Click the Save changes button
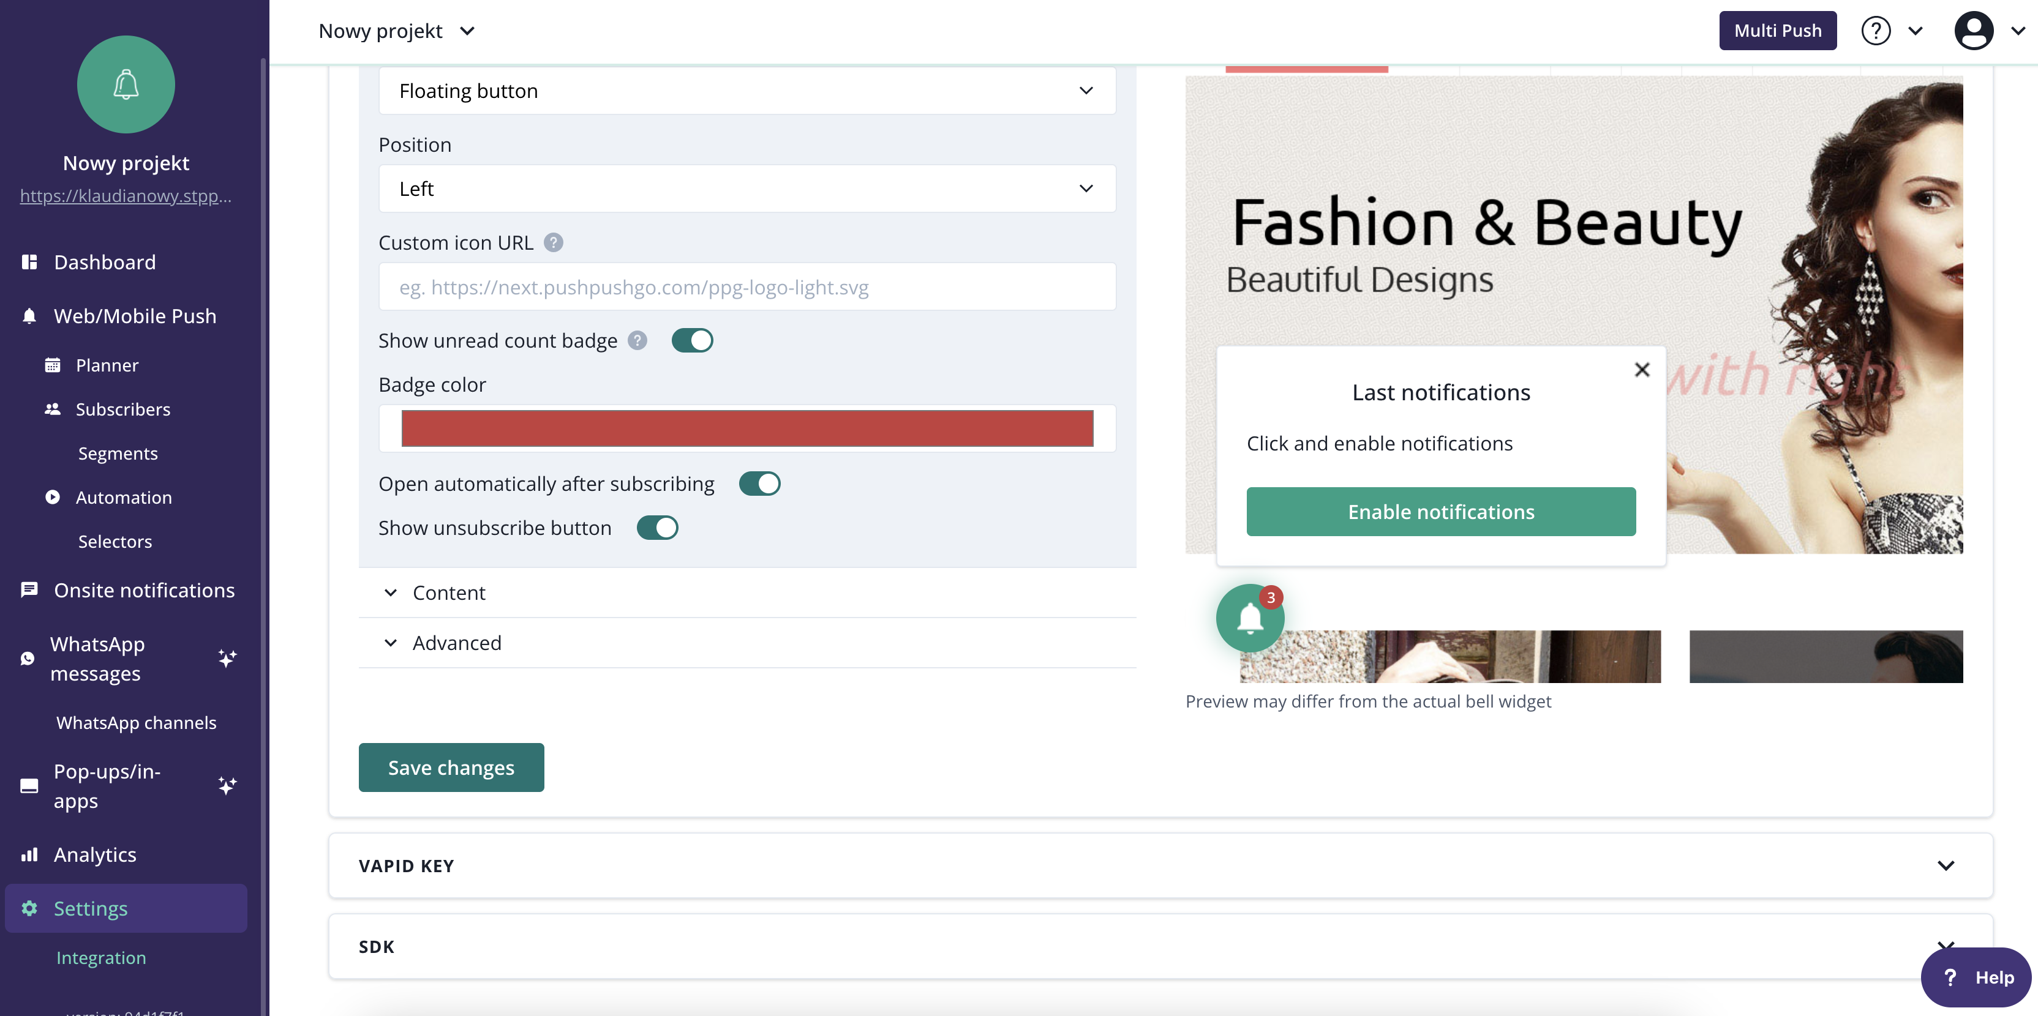The height and width of the screenshot is (1016, 2038). (x=451, y=768)
